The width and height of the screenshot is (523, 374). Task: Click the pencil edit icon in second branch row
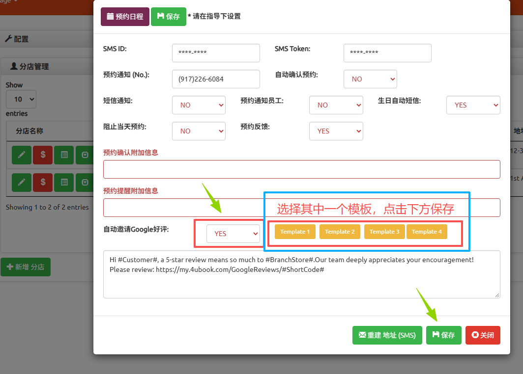click(x=22, y=183)
